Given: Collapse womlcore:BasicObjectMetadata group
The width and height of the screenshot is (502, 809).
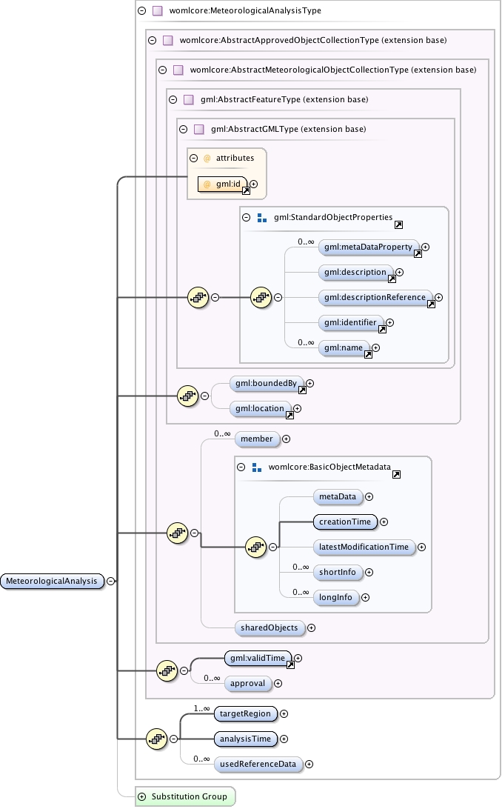Looking at the screenshot, I should tap(241, 467).
